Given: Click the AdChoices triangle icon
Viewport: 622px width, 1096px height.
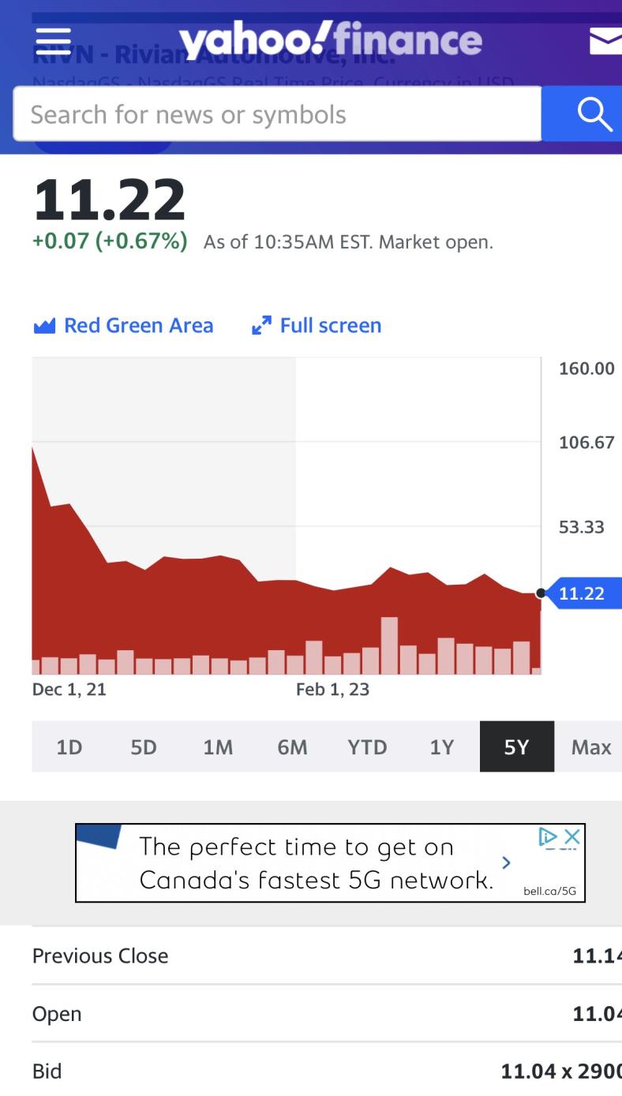Looking at the screenshot, I should pyautogui.click(x=549, y=836).
